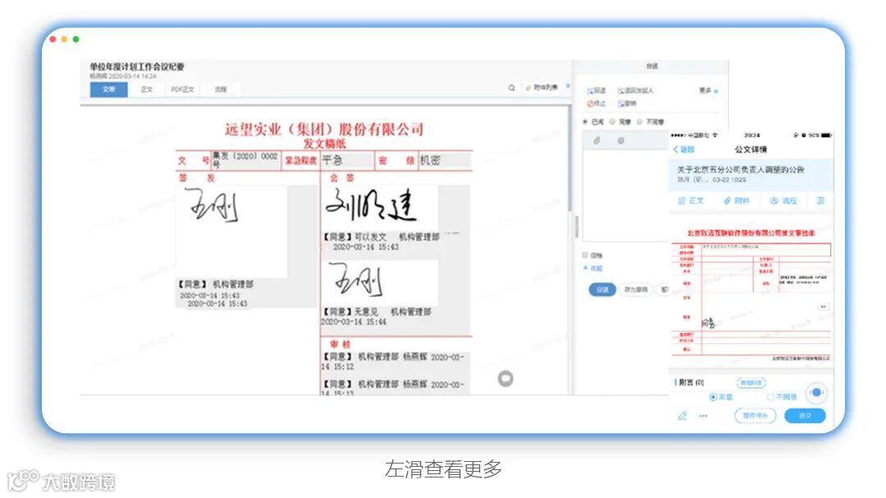
Task: Click the panel splitter handle
Action: coord(577,226)
